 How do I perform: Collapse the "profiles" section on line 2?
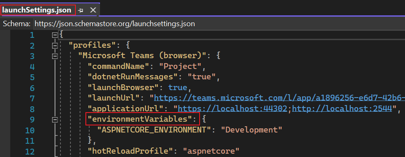[x=55, y=46]
